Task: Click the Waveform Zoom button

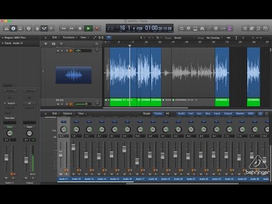Action: tap(228, 38)
